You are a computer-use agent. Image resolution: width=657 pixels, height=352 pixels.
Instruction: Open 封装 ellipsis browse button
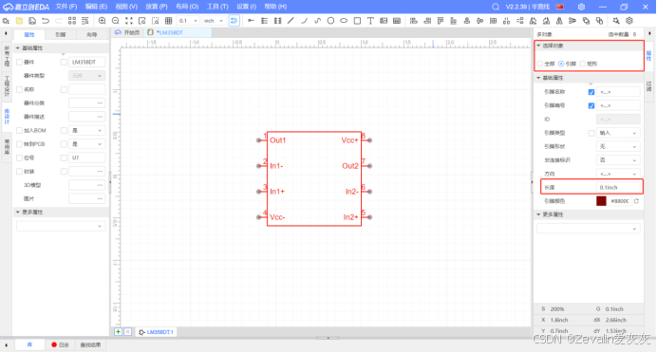(x=100, y=172)
